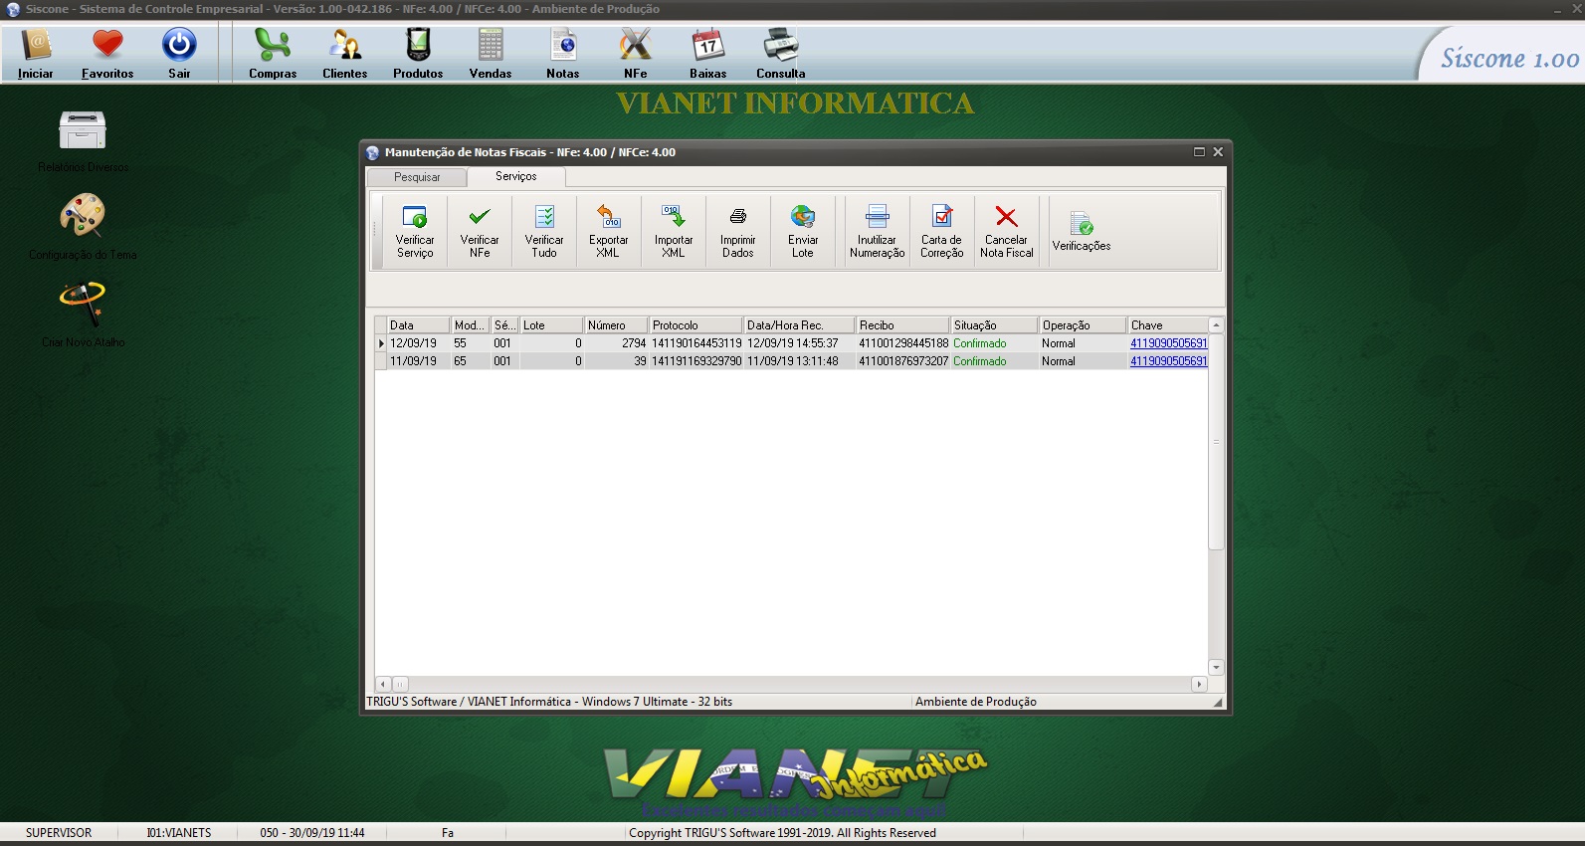Sort by the Número column header
The width and height of the screenshot is (1585, 846).
click(x=616, y=325)
